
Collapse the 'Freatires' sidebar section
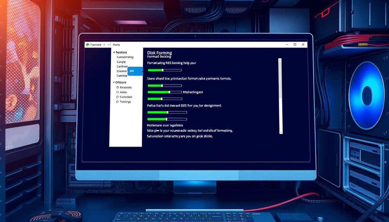pyautogui.click(x=114, y=52)
